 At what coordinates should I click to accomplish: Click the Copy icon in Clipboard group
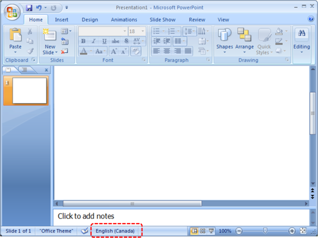30,41
